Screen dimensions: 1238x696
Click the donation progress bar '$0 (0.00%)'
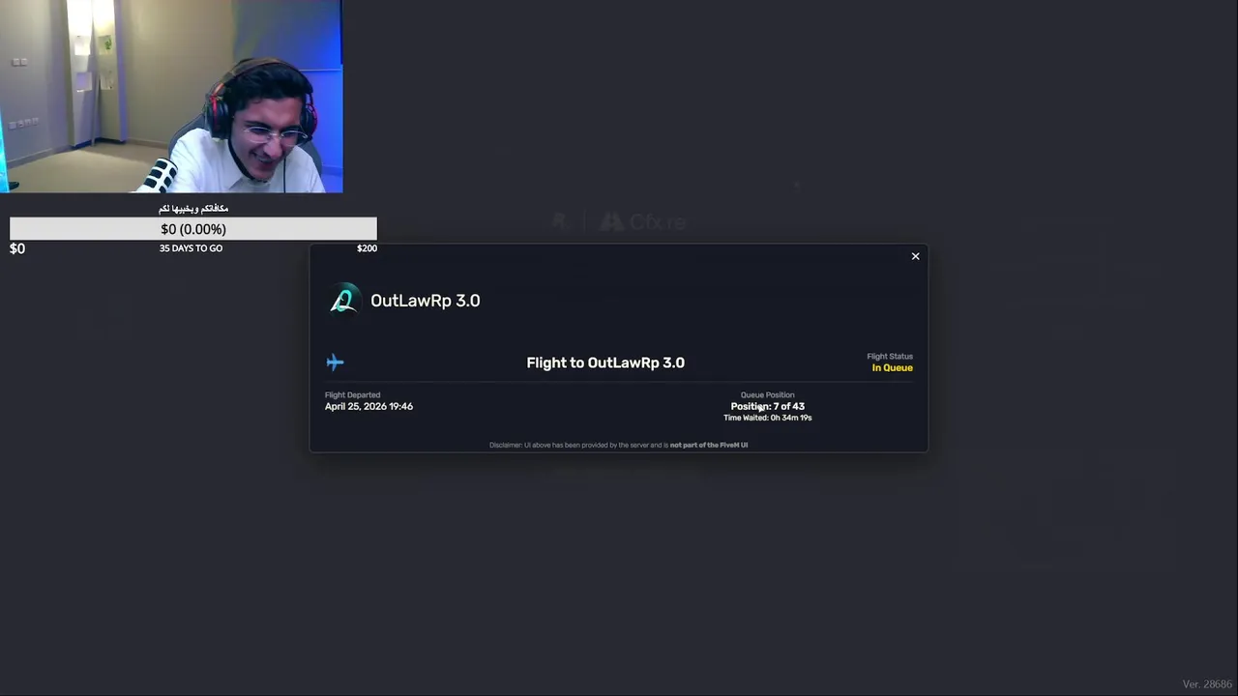[193, 229]
